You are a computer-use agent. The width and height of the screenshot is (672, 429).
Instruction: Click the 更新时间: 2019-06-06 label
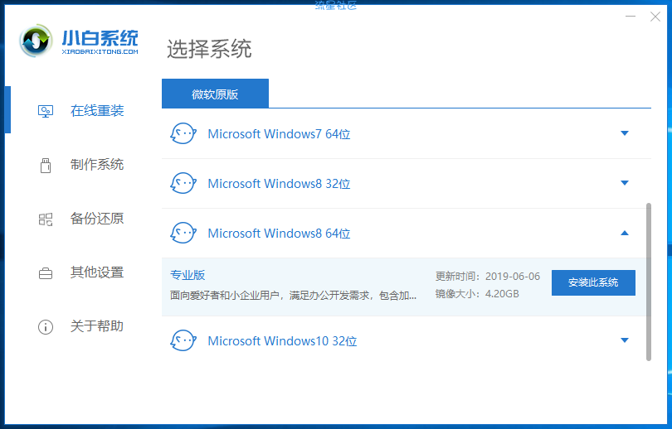tap(488, 277)
